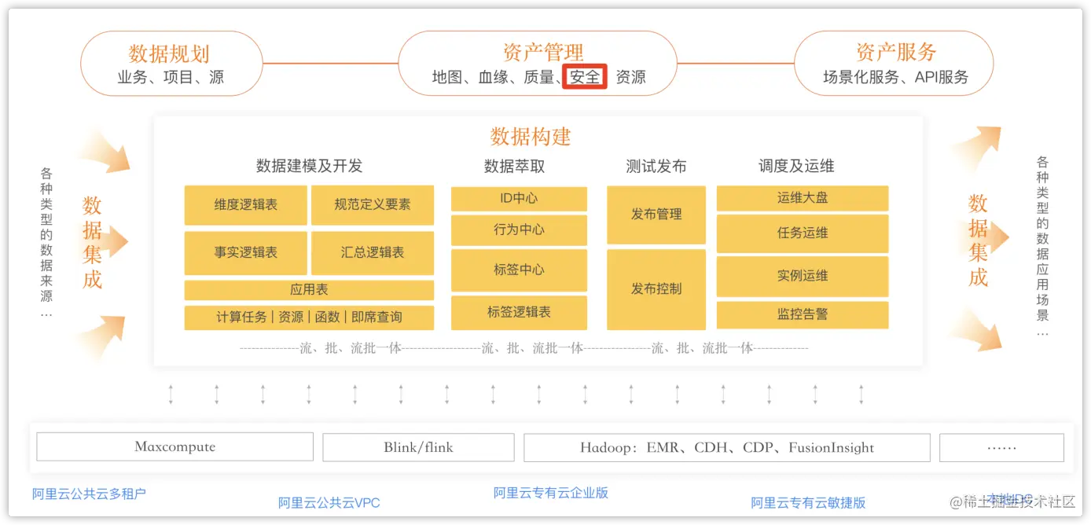This screenshot has width=1091, height=525.
Task: Click the 应用表 bar
Action: [309, 290]
